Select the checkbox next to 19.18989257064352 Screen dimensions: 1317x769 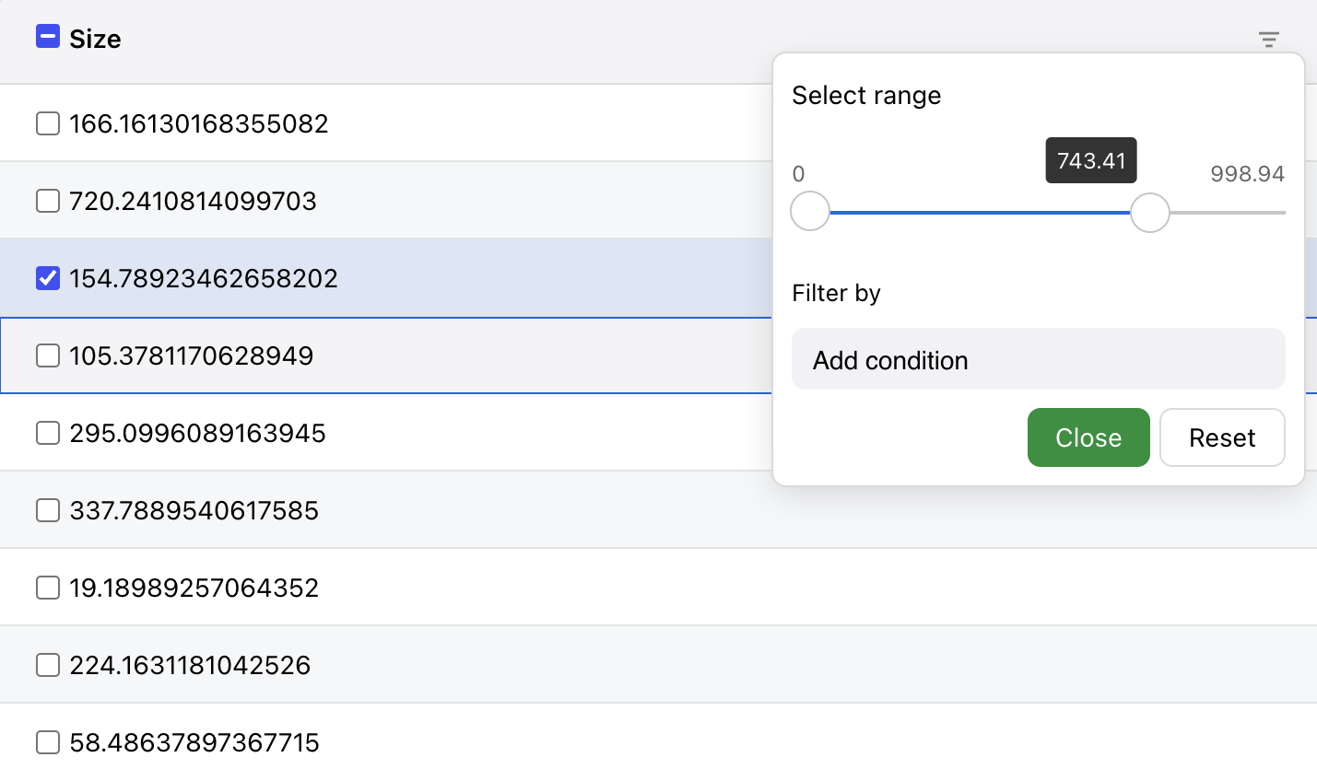coord(47,587)
